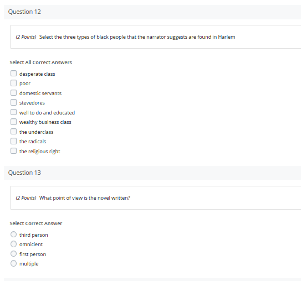301x281 pixels.
Task: Check 'the underclass' checkbox
Action: [13, 132]
